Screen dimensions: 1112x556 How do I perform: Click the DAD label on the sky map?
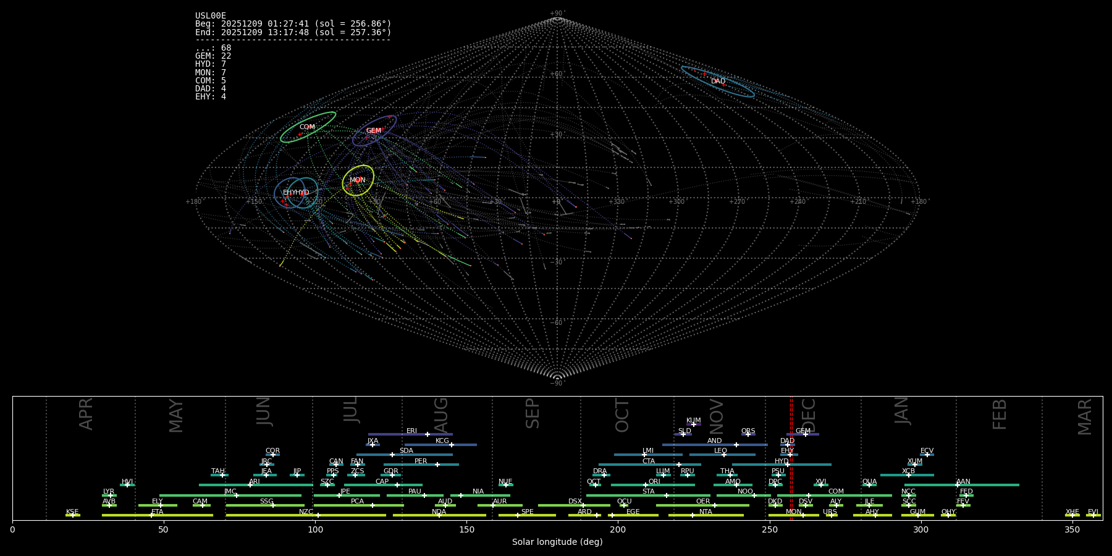point(718,82)
